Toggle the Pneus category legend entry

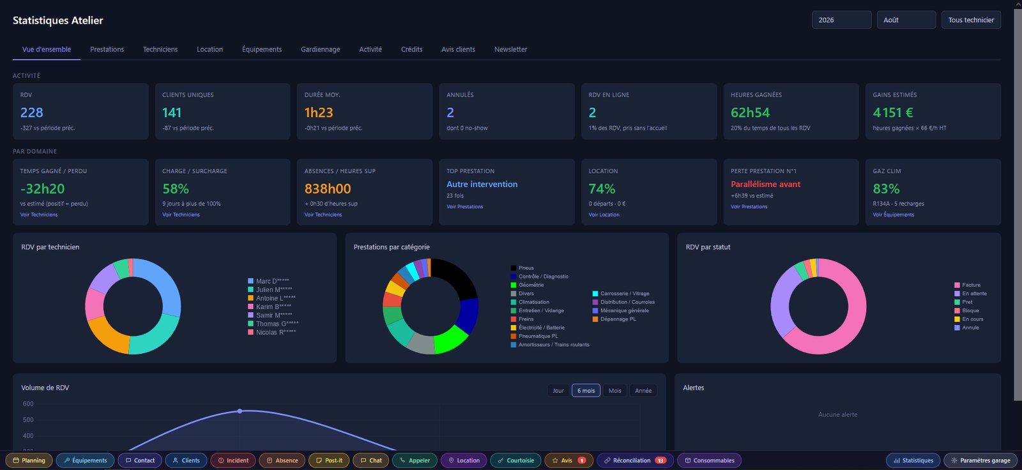tap(522, 268)
